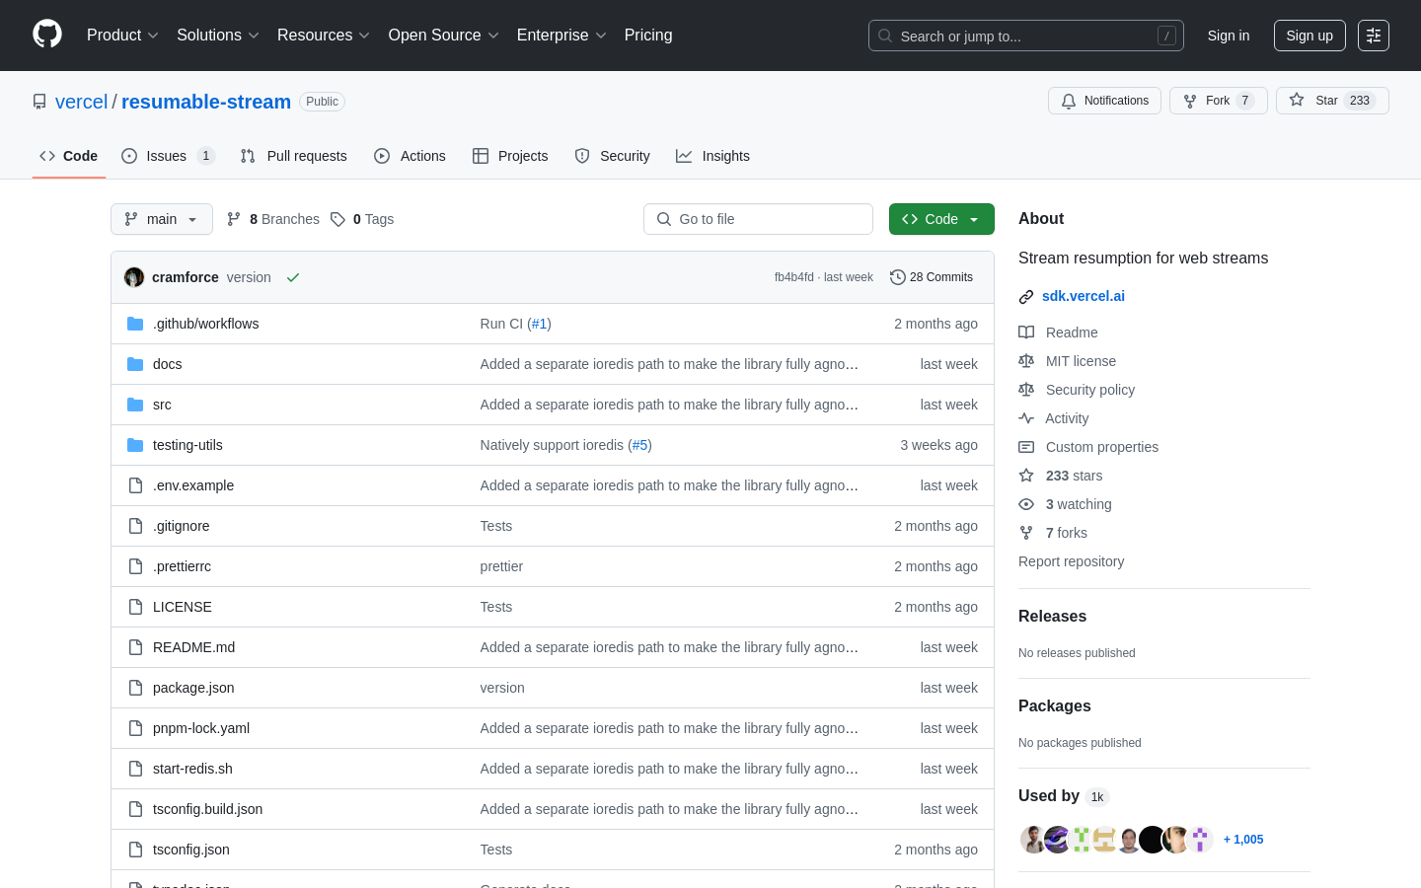Open the tsconfig.json file
This screenshot has height=888, width=1421.
point(190,850)
